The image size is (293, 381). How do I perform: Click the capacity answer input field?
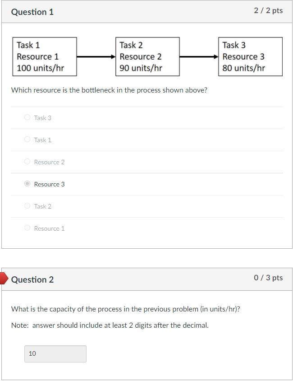pyautogui.click(x=55, y=353)
